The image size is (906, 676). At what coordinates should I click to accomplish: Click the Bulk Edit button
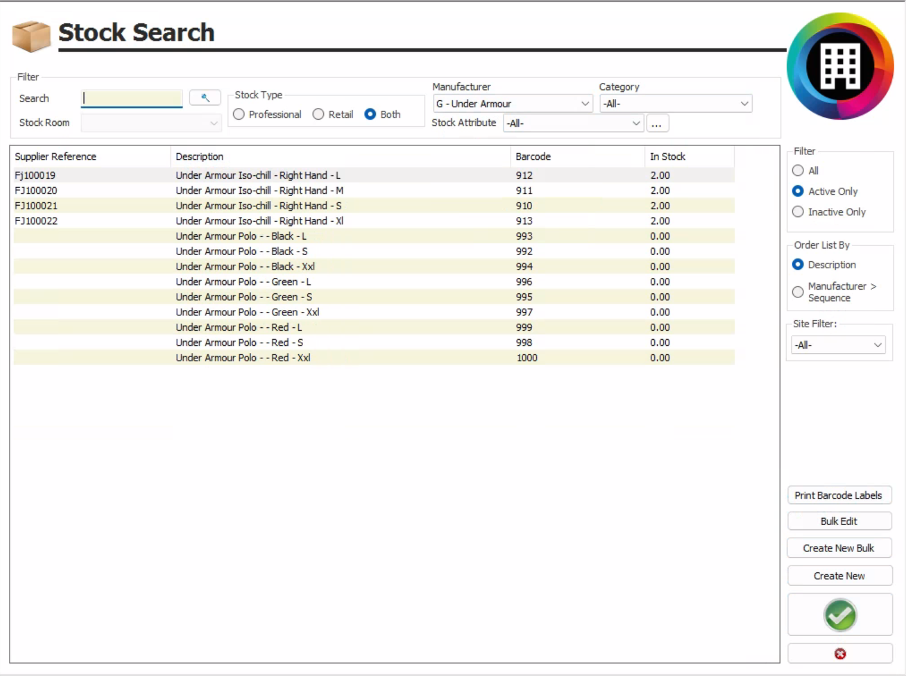click(840, 521)
